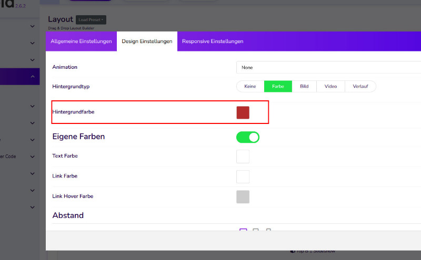Click the Drag & Drop Layout Builder subtitle
Image resolution: width=421 pixels, height=260 pixels.
tap(71, 28)
